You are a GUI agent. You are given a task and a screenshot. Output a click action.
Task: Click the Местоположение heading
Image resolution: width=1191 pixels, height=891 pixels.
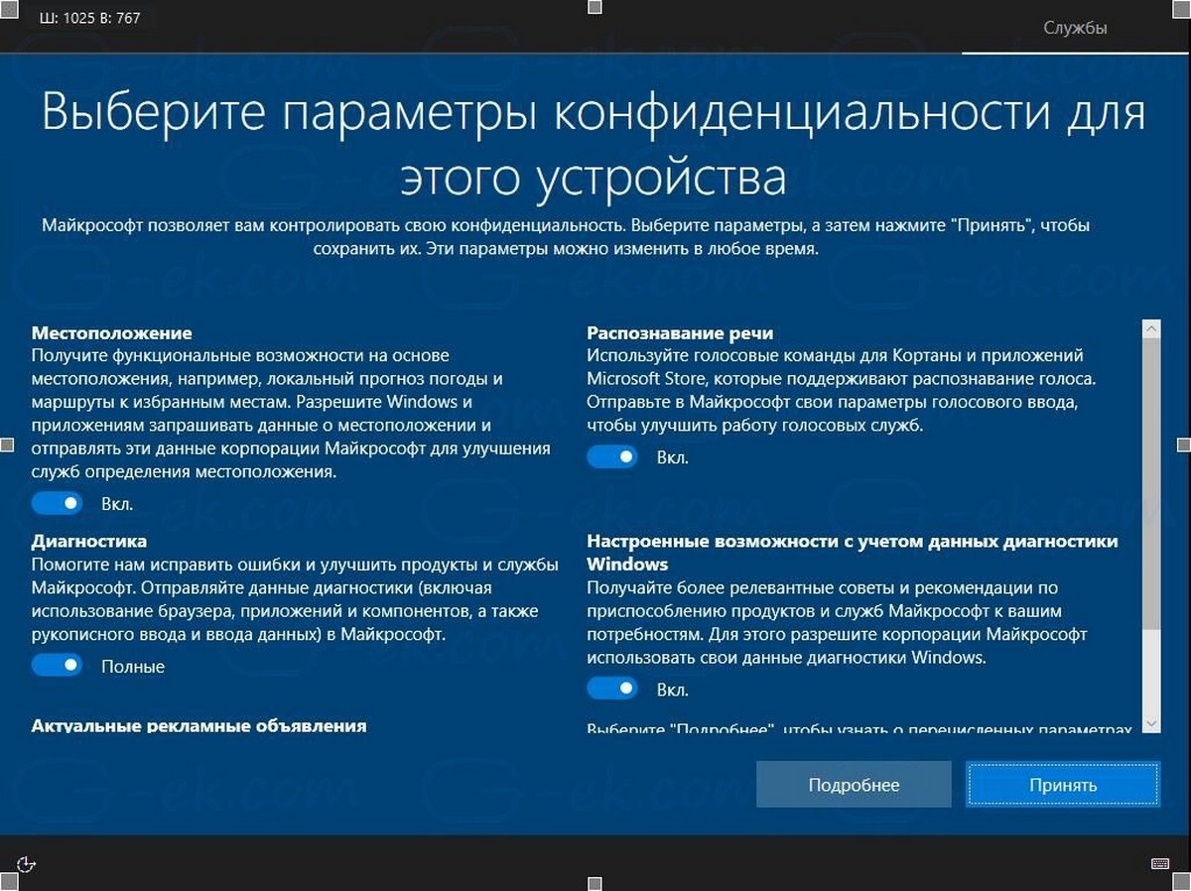(112, 332)
